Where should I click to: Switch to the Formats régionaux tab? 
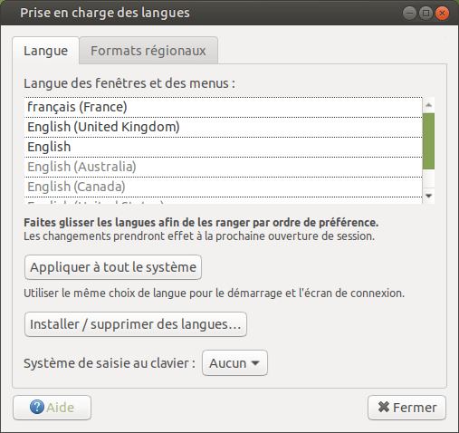point(148,51)
